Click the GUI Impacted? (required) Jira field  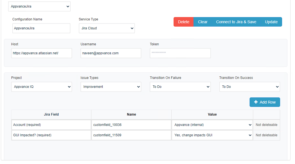coord(51,135)
